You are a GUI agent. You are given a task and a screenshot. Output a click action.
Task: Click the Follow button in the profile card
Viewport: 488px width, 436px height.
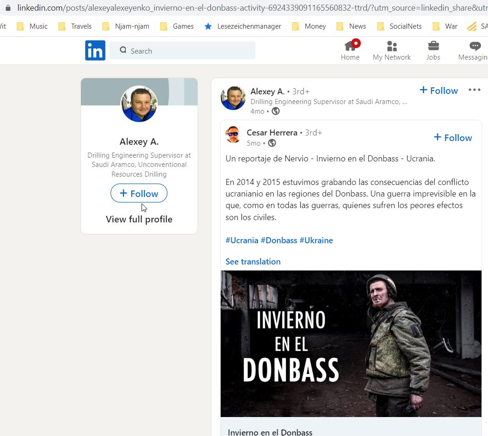[139, 193]
